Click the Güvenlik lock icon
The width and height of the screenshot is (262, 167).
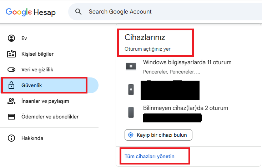[x=11, y=85]
